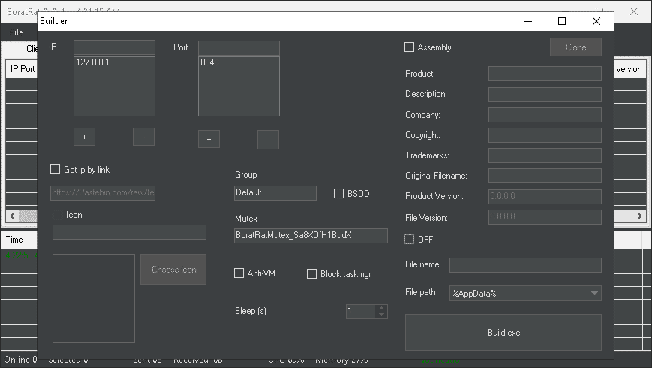Click the Product text field
This screenshot has height=368, width=652.
coord(544,74)
